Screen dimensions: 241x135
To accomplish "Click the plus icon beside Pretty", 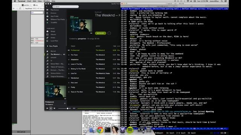I will (x=69, y=87).
